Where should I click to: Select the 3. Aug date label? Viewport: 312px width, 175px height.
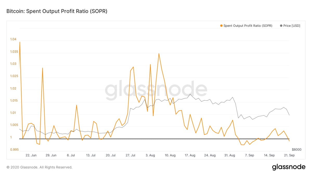(150, 155)
